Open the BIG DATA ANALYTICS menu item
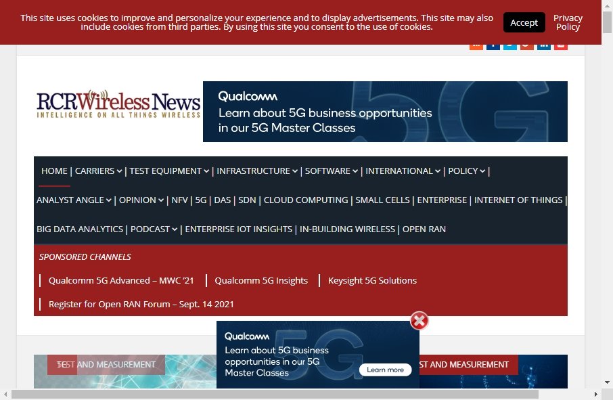 80,229
